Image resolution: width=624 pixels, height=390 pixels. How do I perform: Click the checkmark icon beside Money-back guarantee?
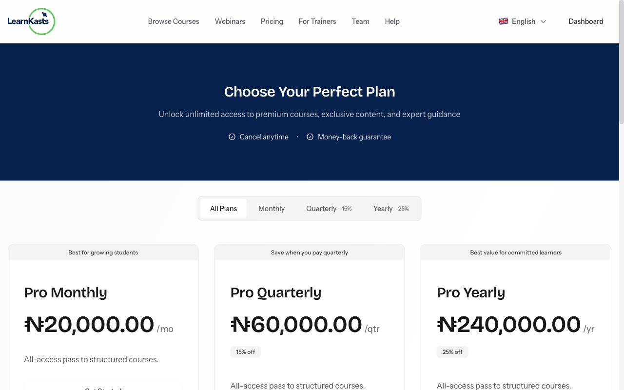311,137
